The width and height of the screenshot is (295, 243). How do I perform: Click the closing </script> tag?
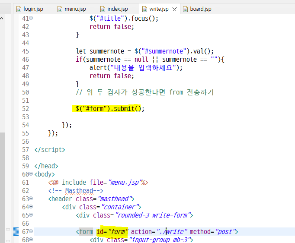coord(50,150)
